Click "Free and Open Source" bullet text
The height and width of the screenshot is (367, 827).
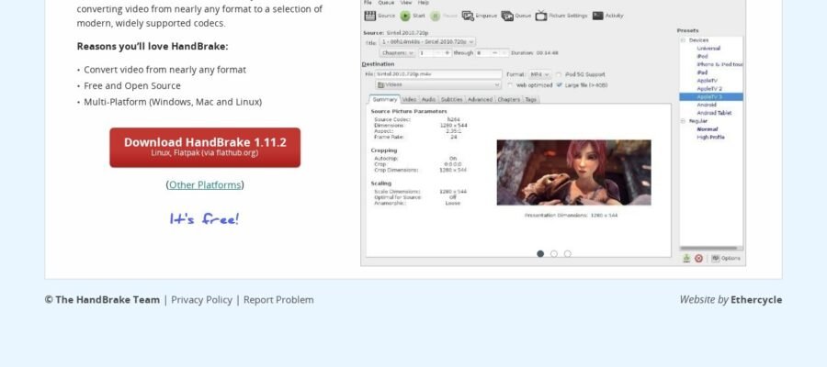(131, 85)
